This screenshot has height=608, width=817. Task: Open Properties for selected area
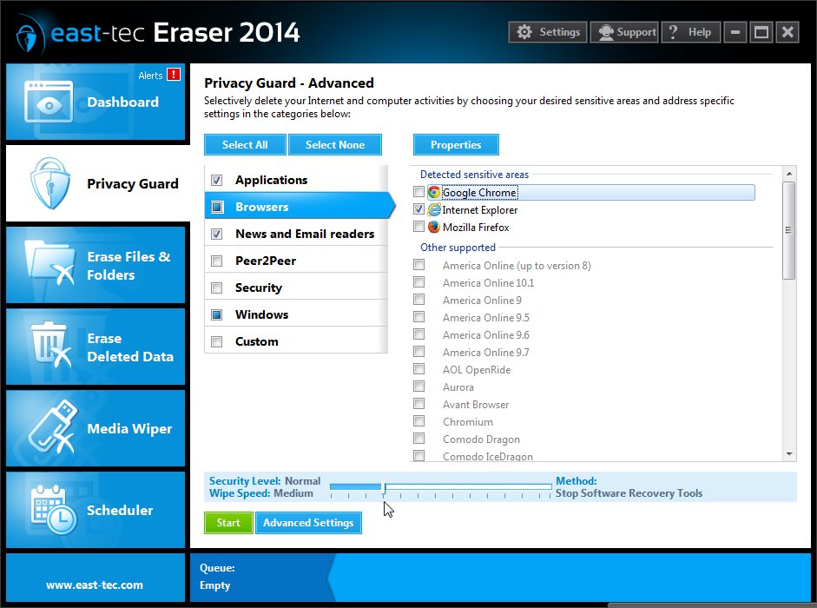click(456, 144)
